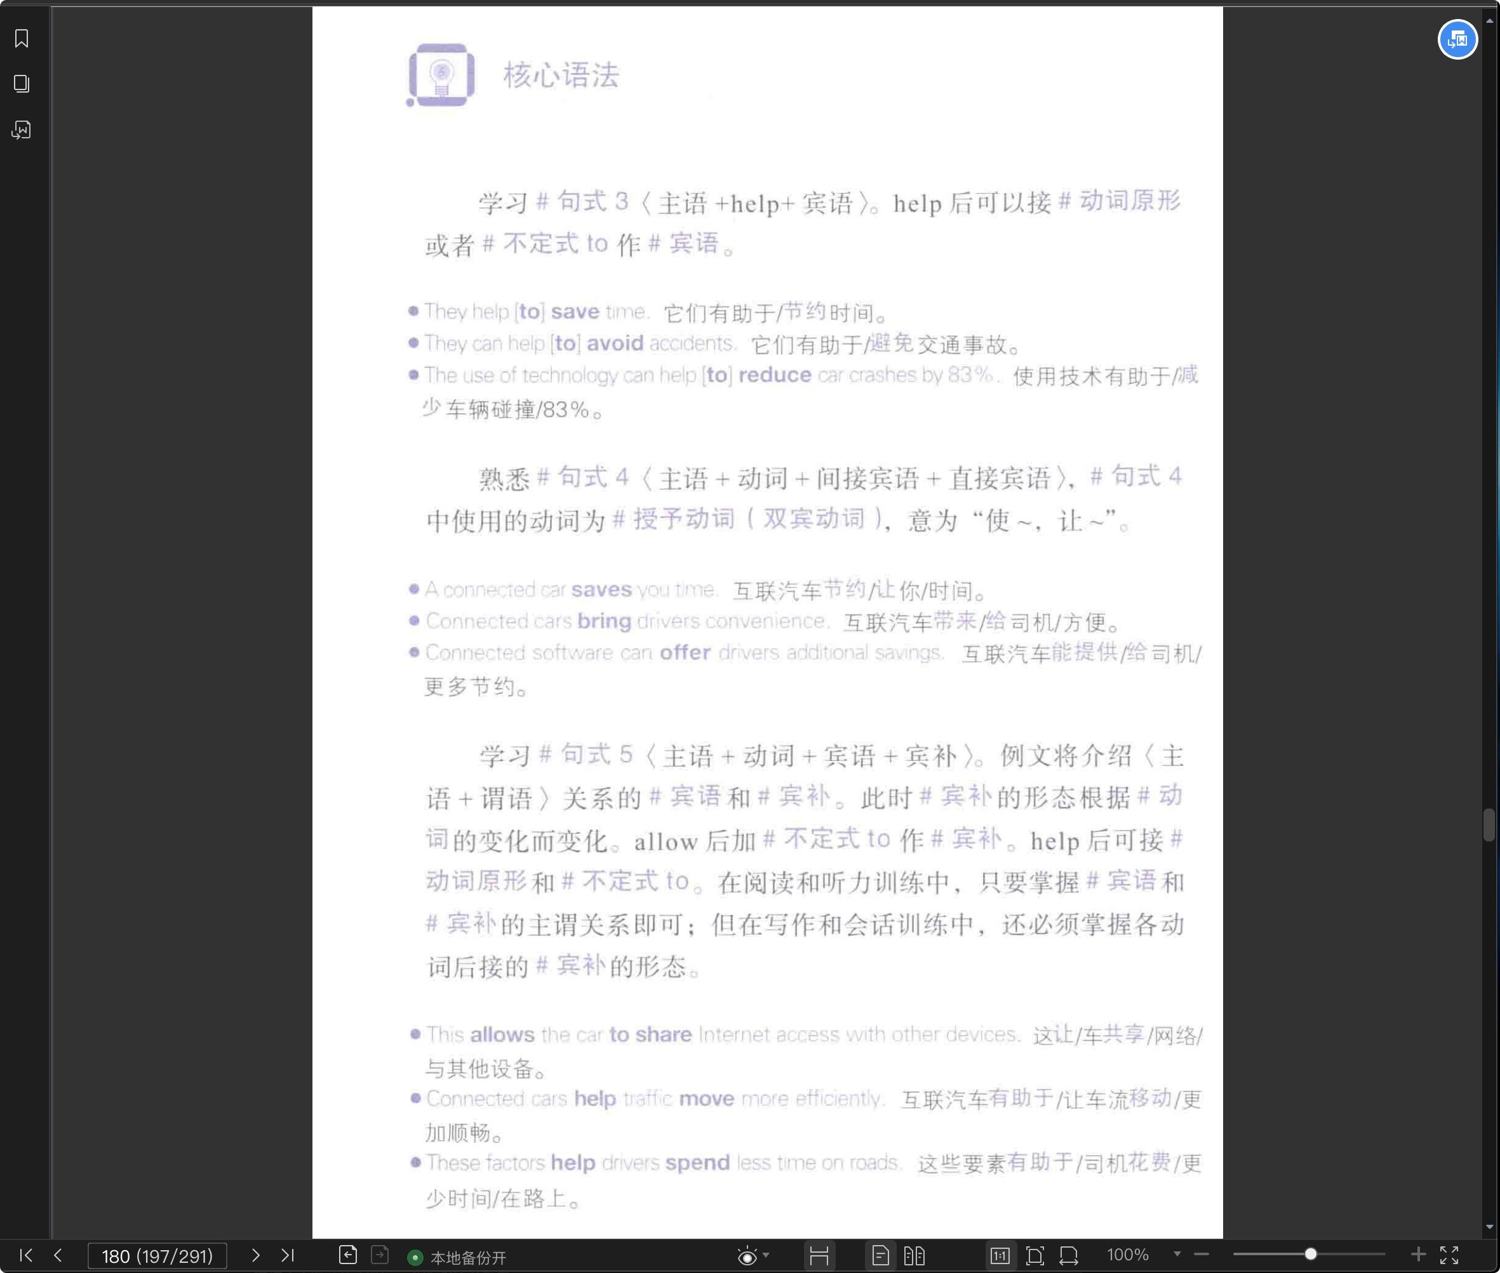Click sentence "Connected cars bring drivers convenience"

627,621
